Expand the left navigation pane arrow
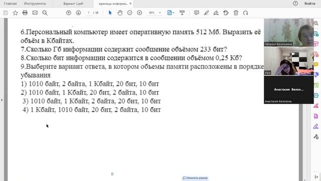This screenshot has height=181, width=321. [2, 100]
